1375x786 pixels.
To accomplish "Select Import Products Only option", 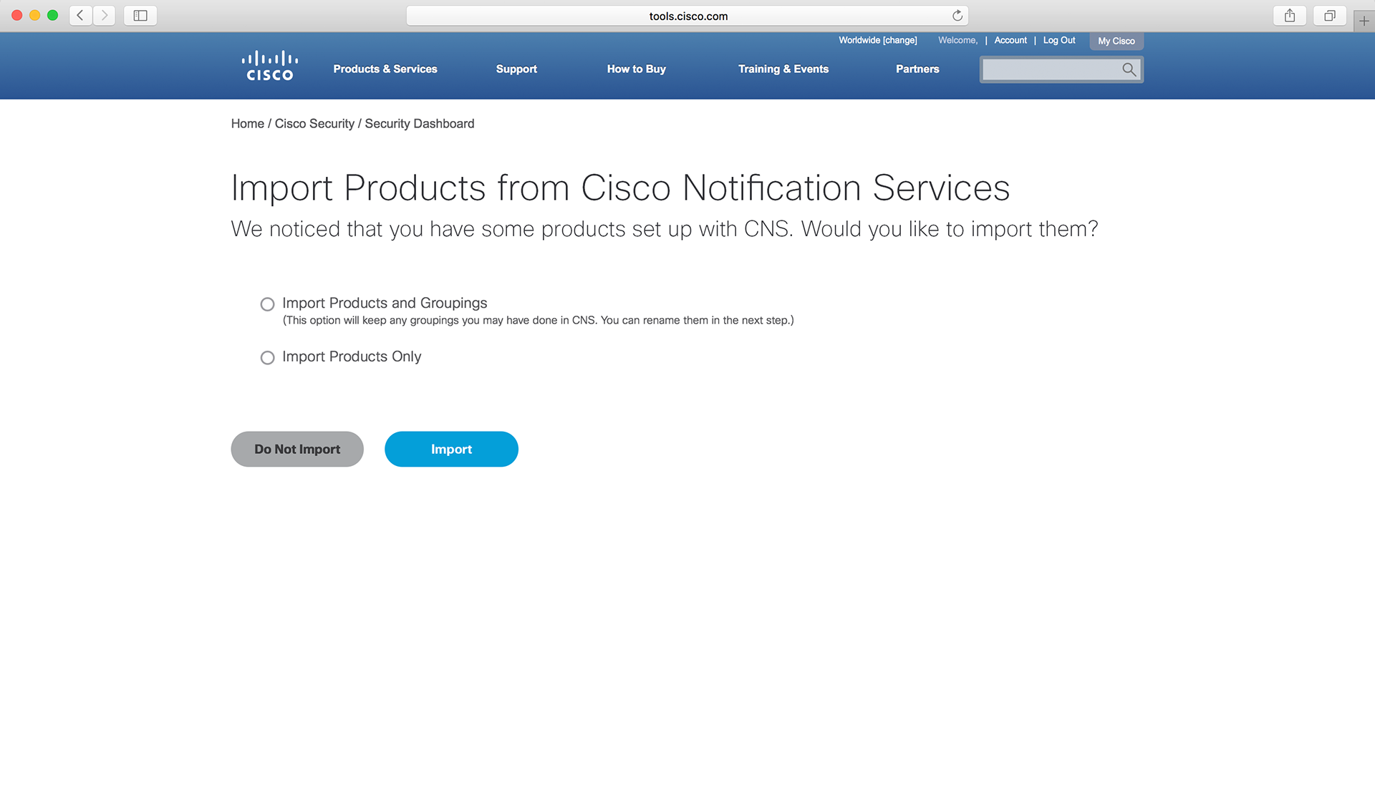I will [x=267, y=357].
